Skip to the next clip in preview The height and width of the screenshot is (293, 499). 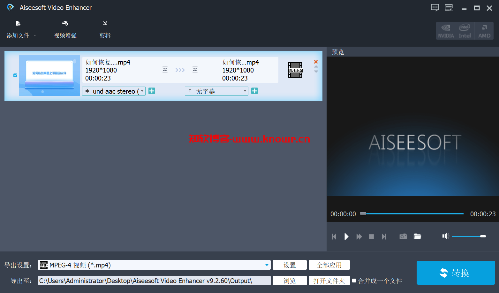pos(384,236)
